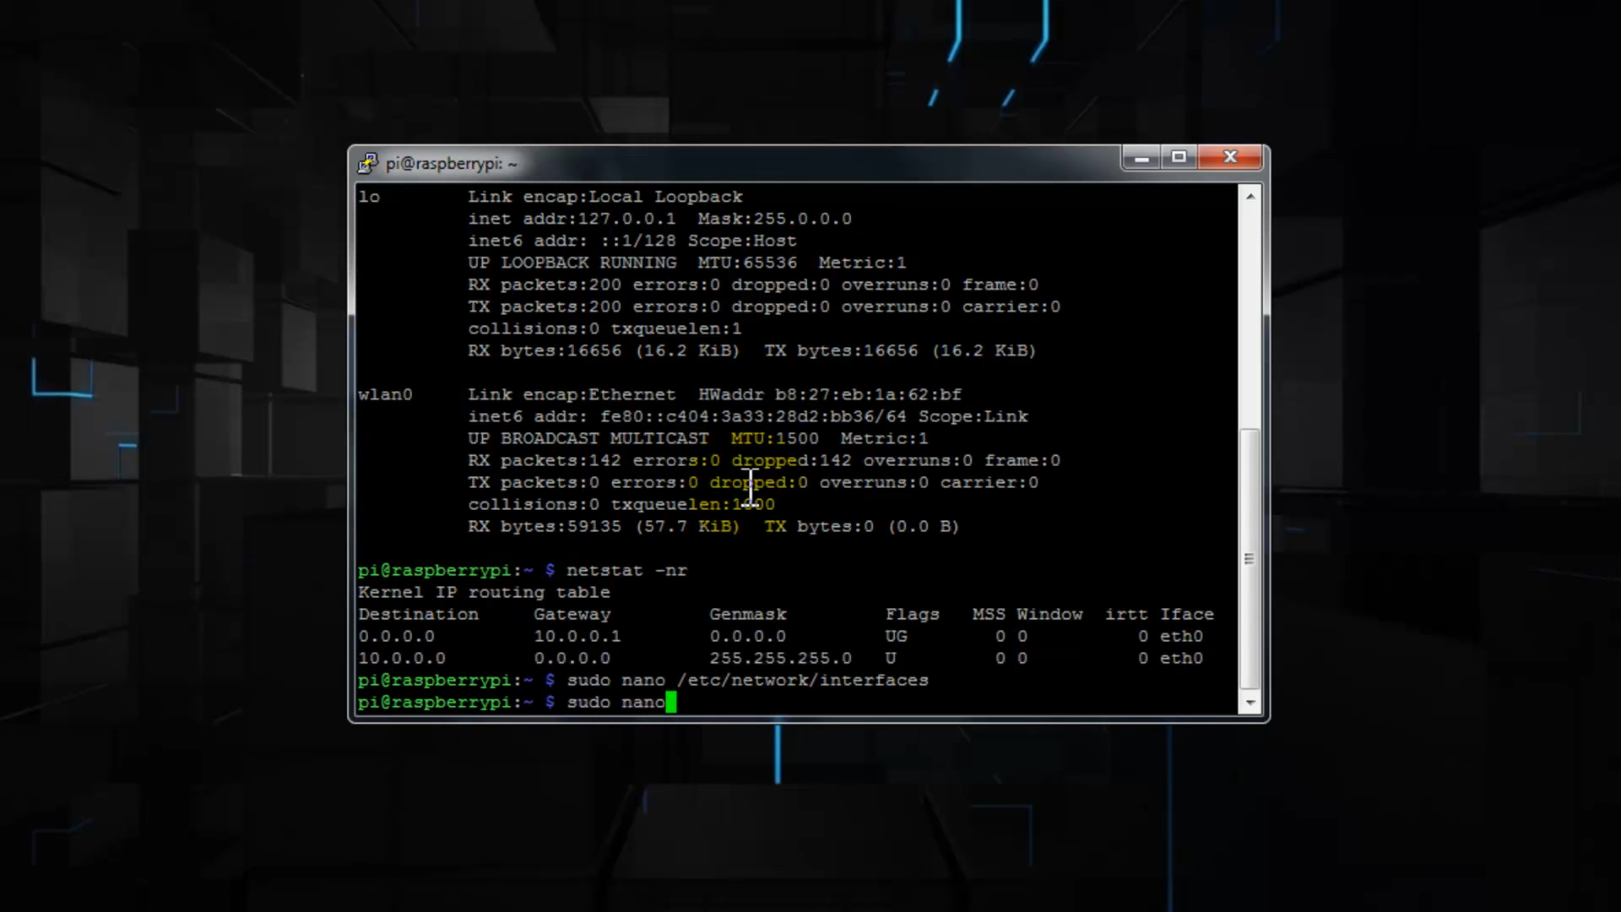The width and height of the screenshot is (1621, 912).
Task: Click the scrollbar up arrow
Action: [1250, 196]
